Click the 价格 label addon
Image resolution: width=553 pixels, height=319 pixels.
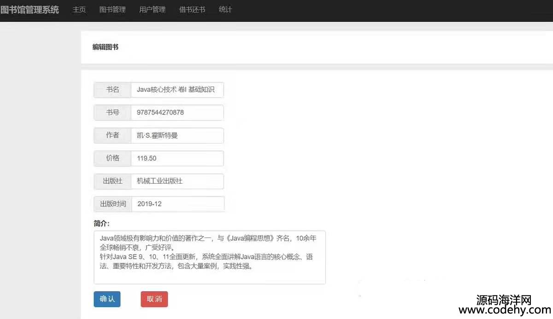click(112, 158)
